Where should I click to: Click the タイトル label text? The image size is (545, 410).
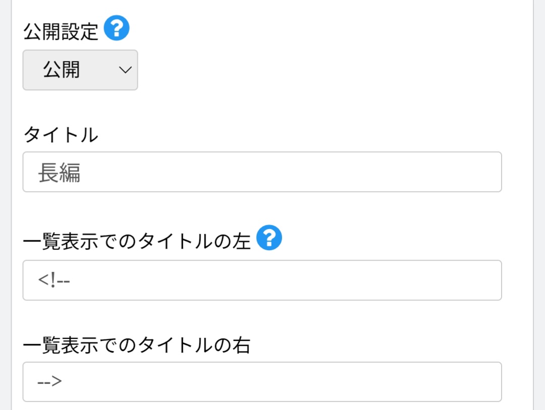61,135
